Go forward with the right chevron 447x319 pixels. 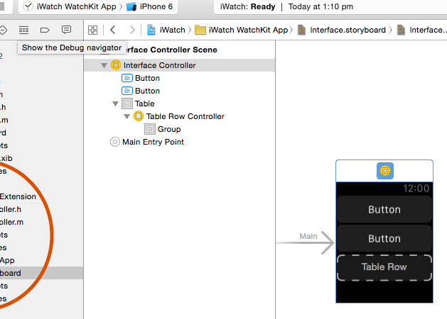click(132, 30)
